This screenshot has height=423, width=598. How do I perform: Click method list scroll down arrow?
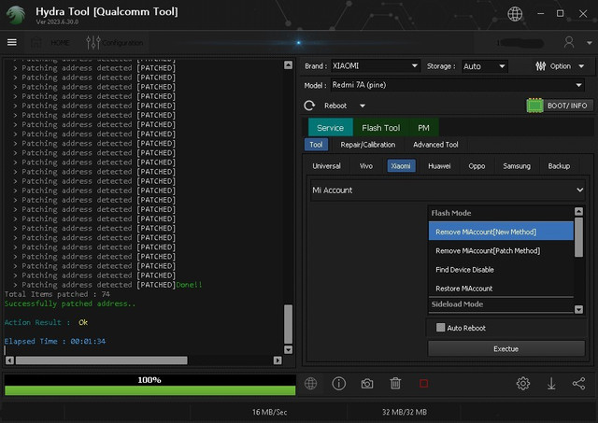578,309
